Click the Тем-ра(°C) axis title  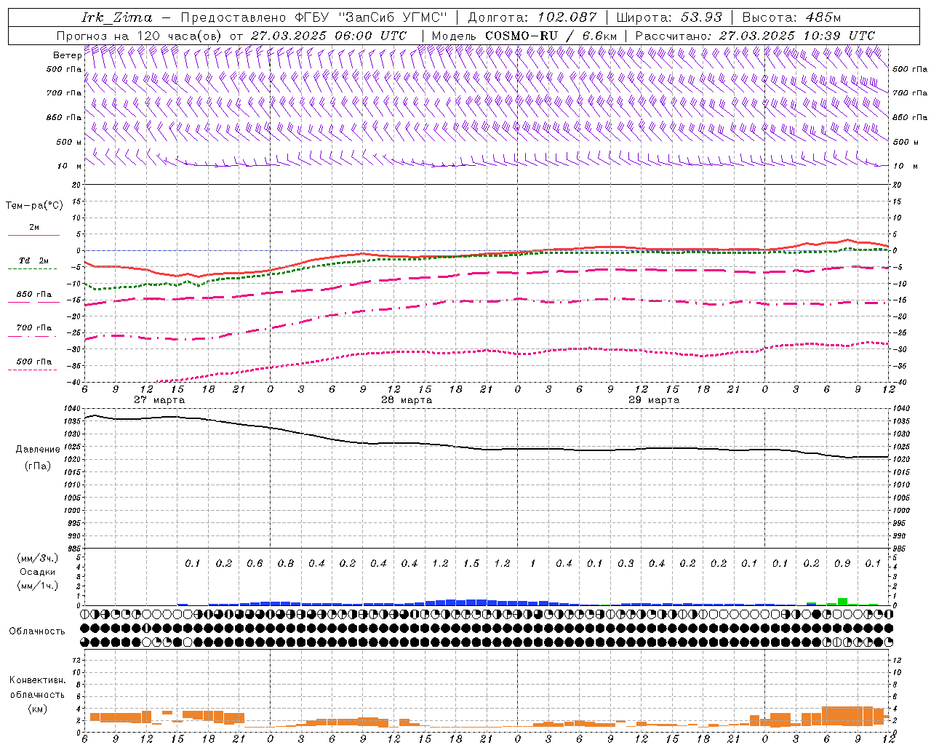tap(34, 205)
